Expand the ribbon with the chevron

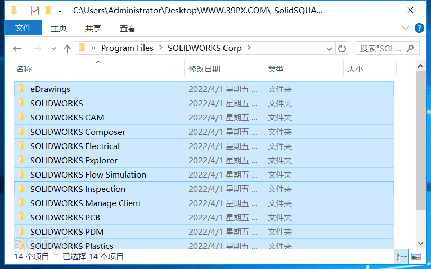pos(406,28)
